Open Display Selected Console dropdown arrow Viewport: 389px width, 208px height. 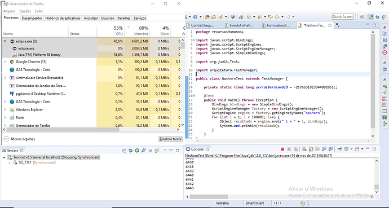352,149
